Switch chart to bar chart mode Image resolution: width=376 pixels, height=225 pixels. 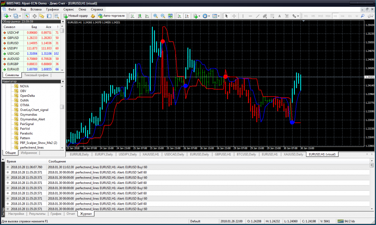(x=132, y=16)
